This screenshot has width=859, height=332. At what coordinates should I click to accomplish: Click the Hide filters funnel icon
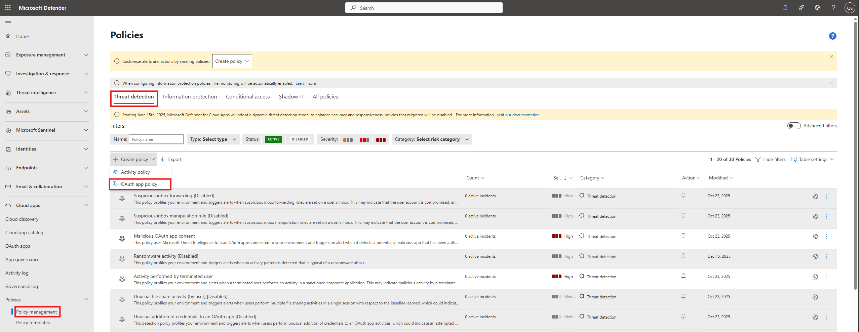(x=758, y=159)
